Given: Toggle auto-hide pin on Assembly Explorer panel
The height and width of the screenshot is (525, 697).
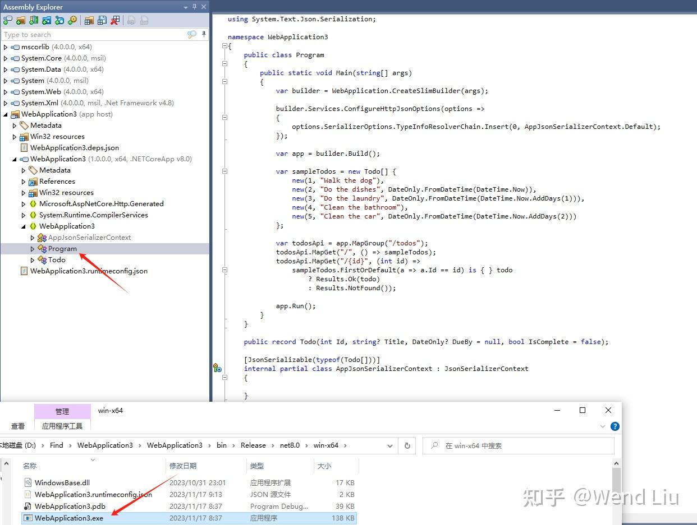Looking at the screenshot, I should click(195, 7).
